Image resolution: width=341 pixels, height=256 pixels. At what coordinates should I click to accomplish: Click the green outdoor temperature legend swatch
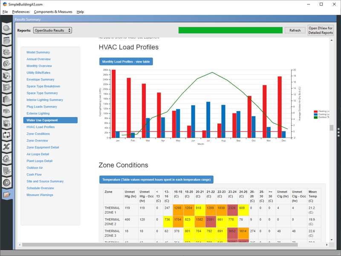click(315, 117)
